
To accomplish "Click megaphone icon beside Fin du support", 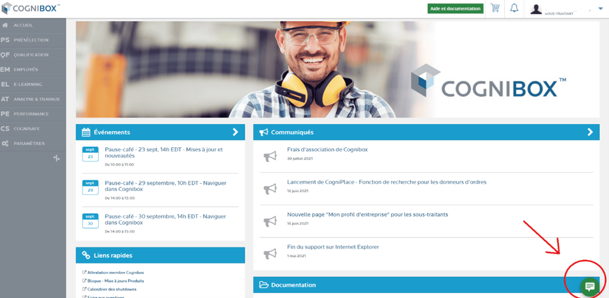I will 271,254.
